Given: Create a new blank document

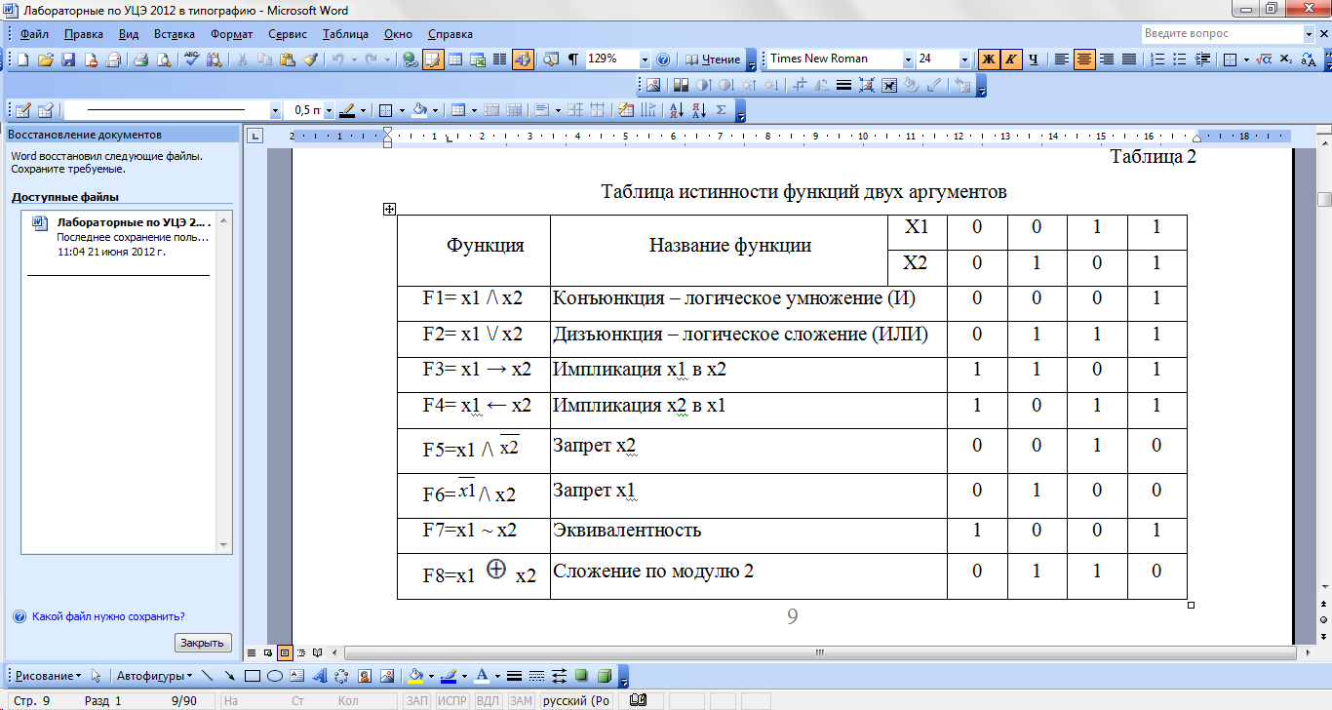Looking at the screenshot, I should click(x=22, y=59).
